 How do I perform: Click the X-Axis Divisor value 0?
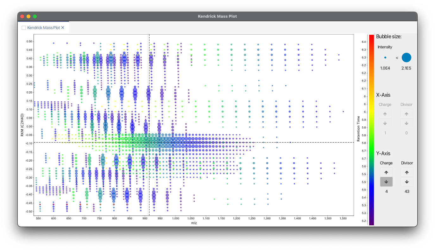407,133
